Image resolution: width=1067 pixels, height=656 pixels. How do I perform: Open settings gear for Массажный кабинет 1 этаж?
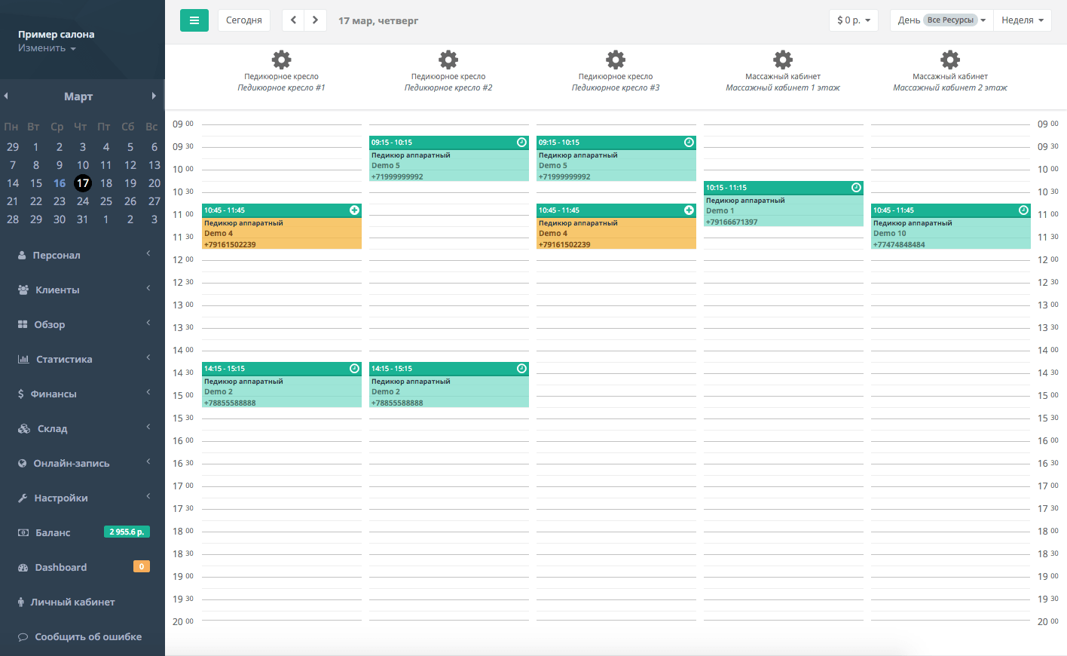(783, 60)
